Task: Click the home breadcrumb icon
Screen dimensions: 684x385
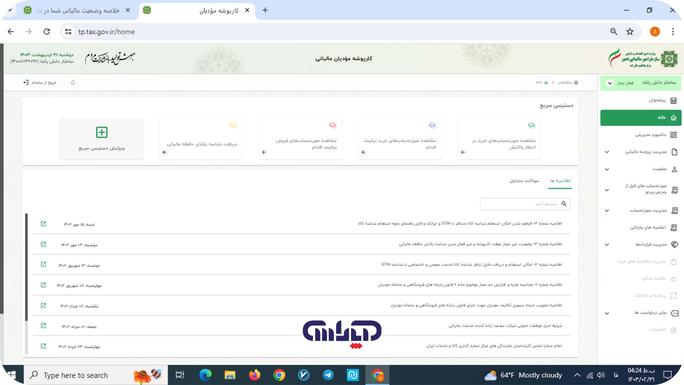Action: click(x=546, y=82)
